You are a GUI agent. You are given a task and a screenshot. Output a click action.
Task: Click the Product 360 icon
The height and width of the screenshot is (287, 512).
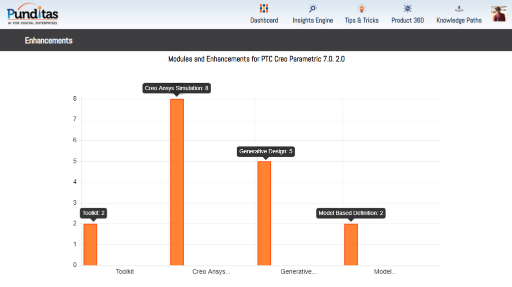click(407, 9)
